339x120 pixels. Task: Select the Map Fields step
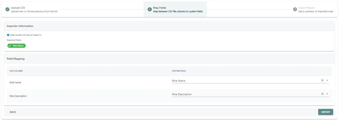pos(175,9)
